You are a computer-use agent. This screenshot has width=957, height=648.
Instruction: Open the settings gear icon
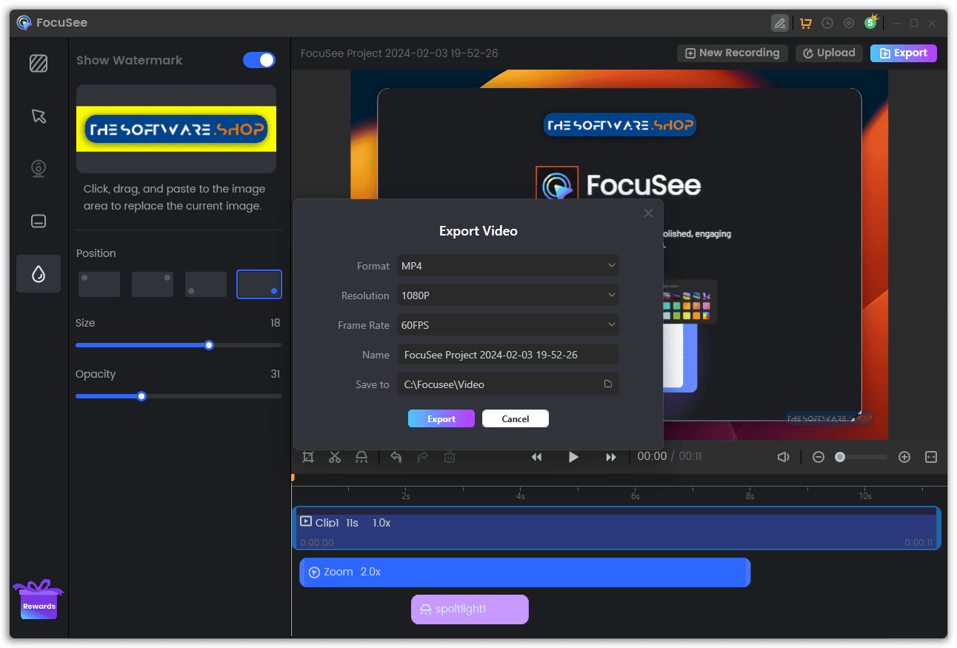849,23
